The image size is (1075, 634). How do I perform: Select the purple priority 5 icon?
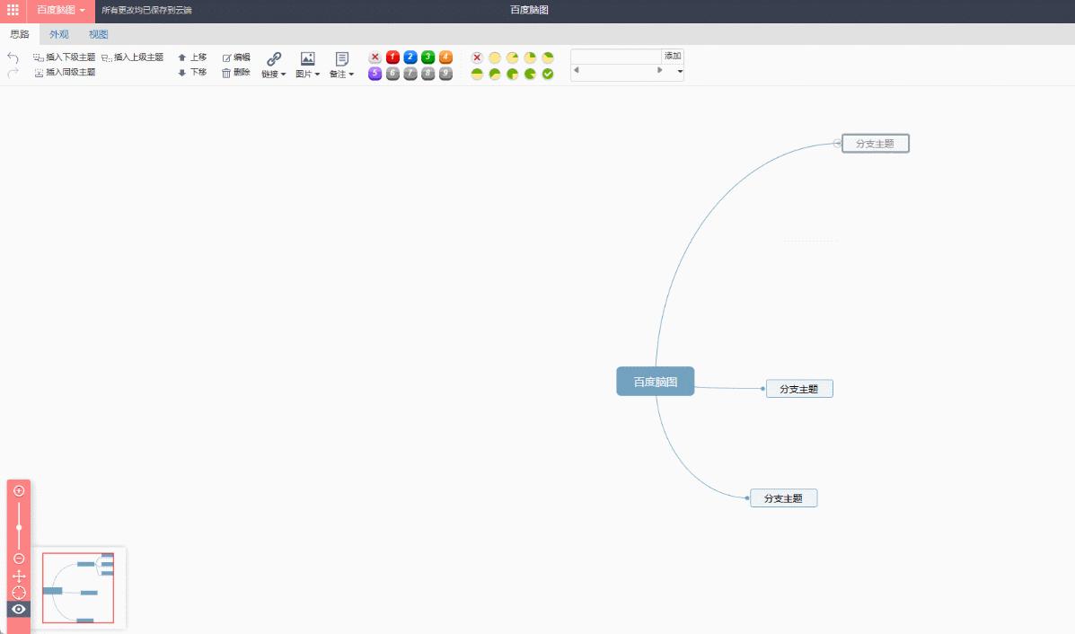point(375,74)
